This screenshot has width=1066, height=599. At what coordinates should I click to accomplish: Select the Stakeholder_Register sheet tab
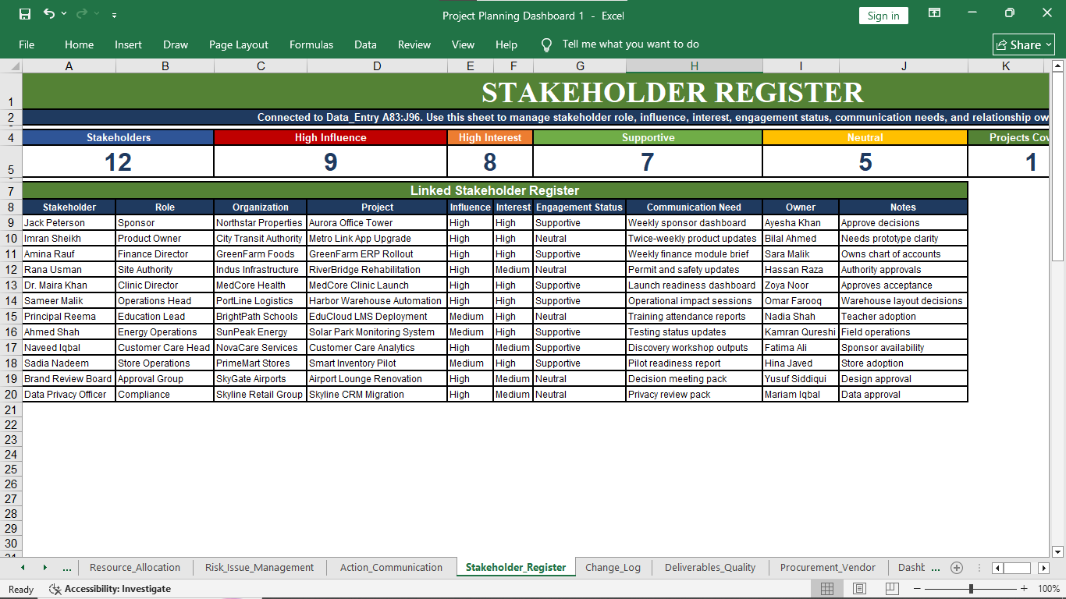[516, 568]
